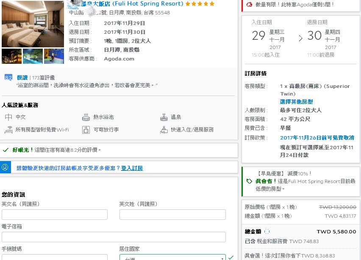Open the blue play area thumbnail
361x260 pixels.
pos(54,56)
